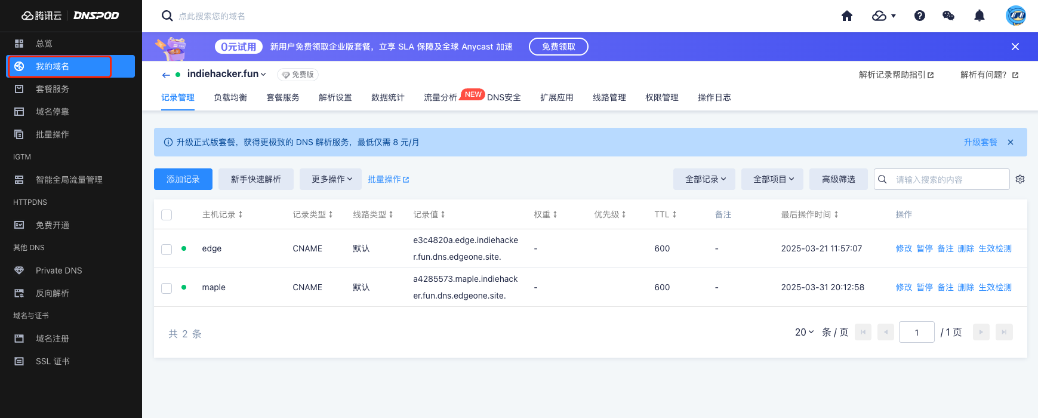Toggle the select-all records checkbox
The image size is (1038, 418).
point(167,215)
